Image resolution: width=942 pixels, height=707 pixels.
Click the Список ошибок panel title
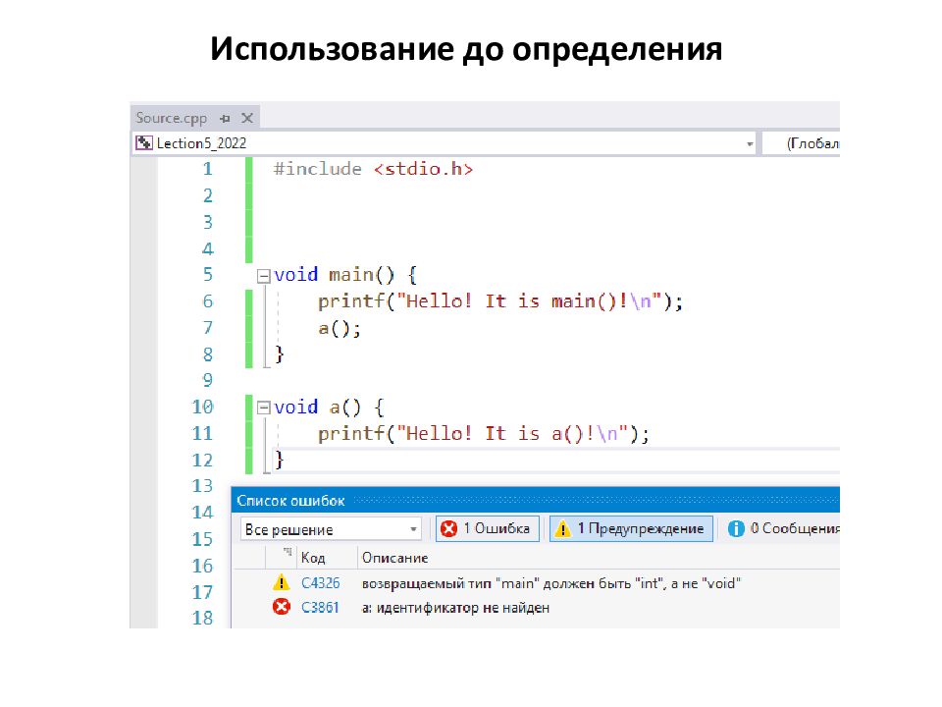tap(290, 501)
